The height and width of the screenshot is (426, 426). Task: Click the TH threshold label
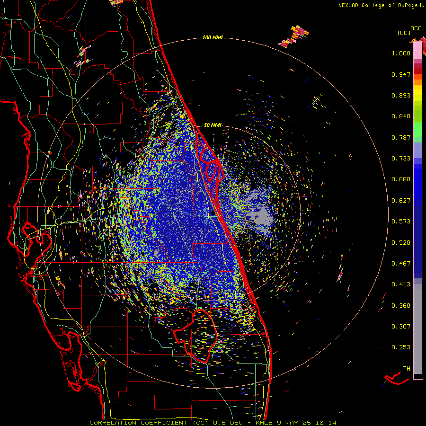(x=407, y=369)
